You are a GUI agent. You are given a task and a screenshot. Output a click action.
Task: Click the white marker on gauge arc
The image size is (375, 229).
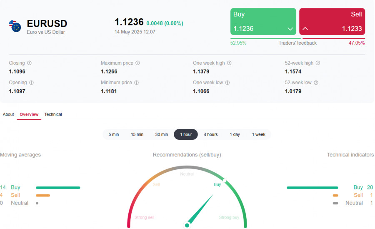[x=225, y=180]
